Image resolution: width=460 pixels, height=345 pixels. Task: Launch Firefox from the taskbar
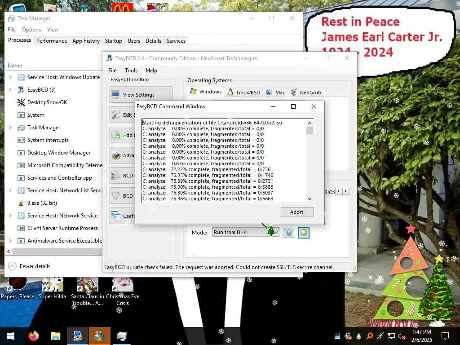click(x=33, y=336)
